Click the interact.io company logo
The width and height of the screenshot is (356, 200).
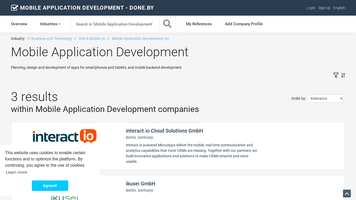[x=65, y=136]
